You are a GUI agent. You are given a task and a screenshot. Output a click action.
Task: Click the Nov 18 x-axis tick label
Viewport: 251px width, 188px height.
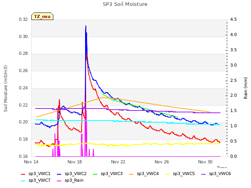75,162
